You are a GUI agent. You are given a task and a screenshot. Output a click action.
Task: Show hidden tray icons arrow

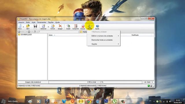[x=154, y=101]
